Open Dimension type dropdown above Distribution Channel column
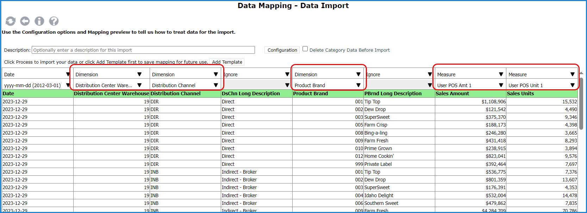The width and height of the screenshot is (587, 213). click(x=185, y=74)
